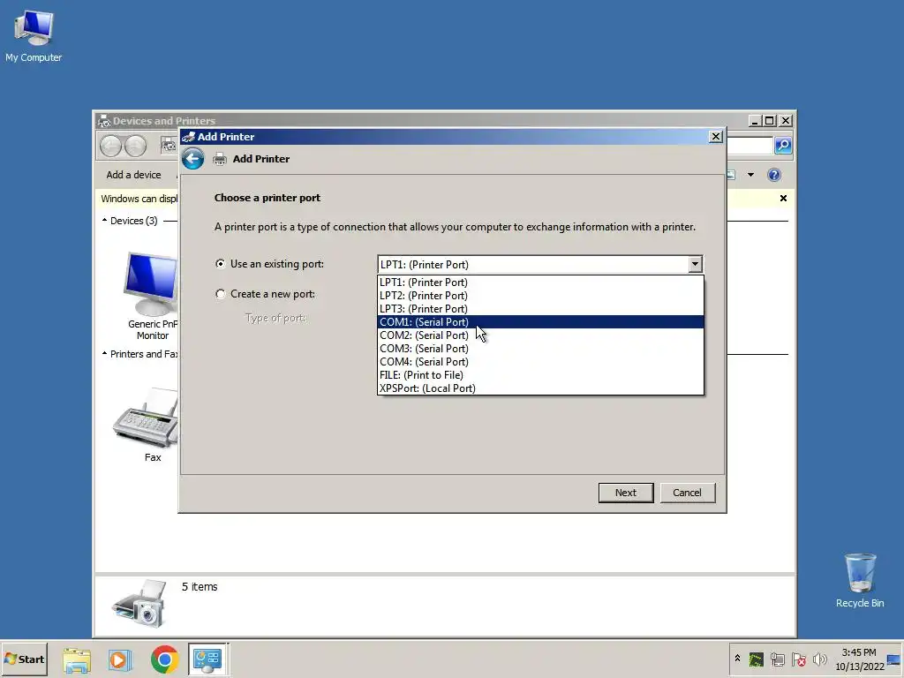Collapse the Printers and Faxes group
The width and height of the screenshot is (904, 678).
click(x=104, y=353)
